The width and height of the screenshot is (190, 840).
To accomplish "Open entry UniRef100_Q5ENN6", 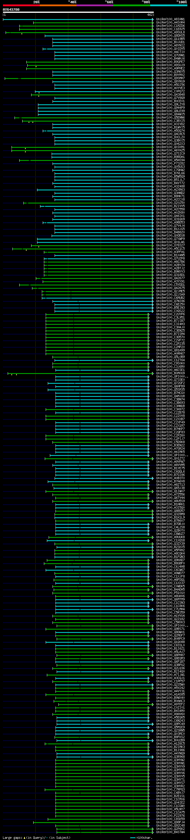I will click(x=170, y=117).
